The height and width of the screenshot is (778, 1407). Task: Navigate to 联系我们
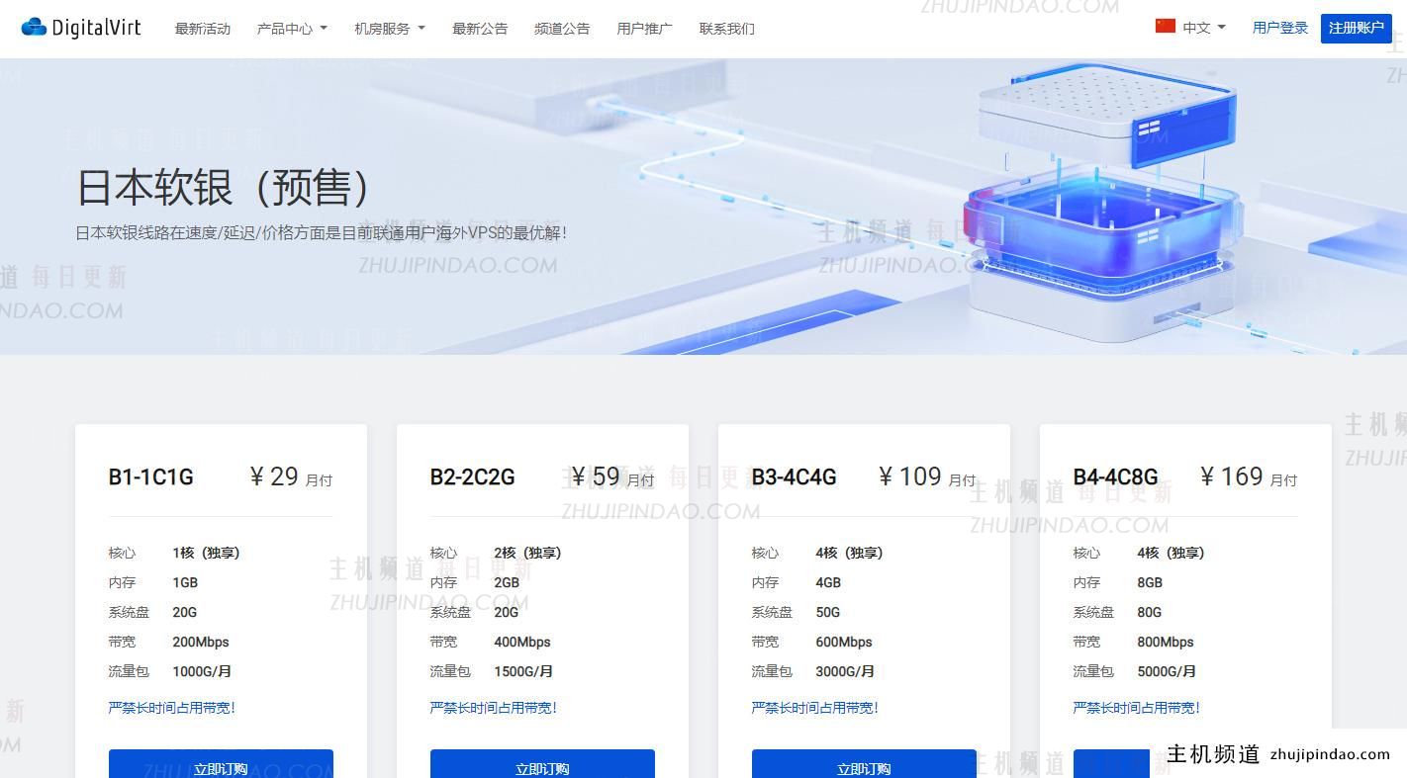[x=727, y=29]
